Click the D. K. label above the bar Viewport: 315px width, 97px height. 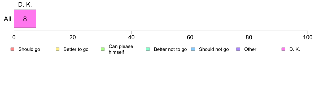(x=25, y=5)
